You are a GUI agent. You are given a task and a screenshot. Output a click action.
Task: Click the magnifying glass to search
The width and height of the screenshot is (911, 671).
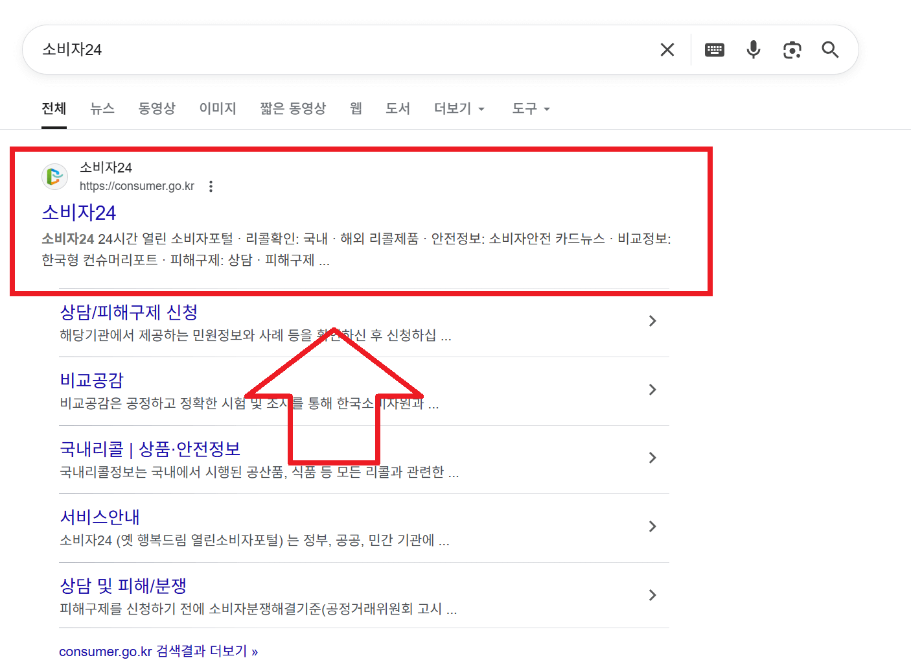830,49
